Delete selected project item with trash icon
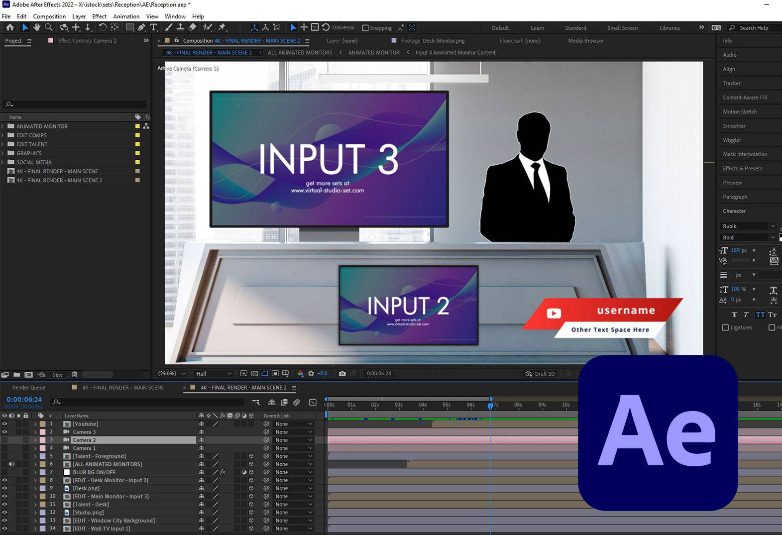 (75, 374)
